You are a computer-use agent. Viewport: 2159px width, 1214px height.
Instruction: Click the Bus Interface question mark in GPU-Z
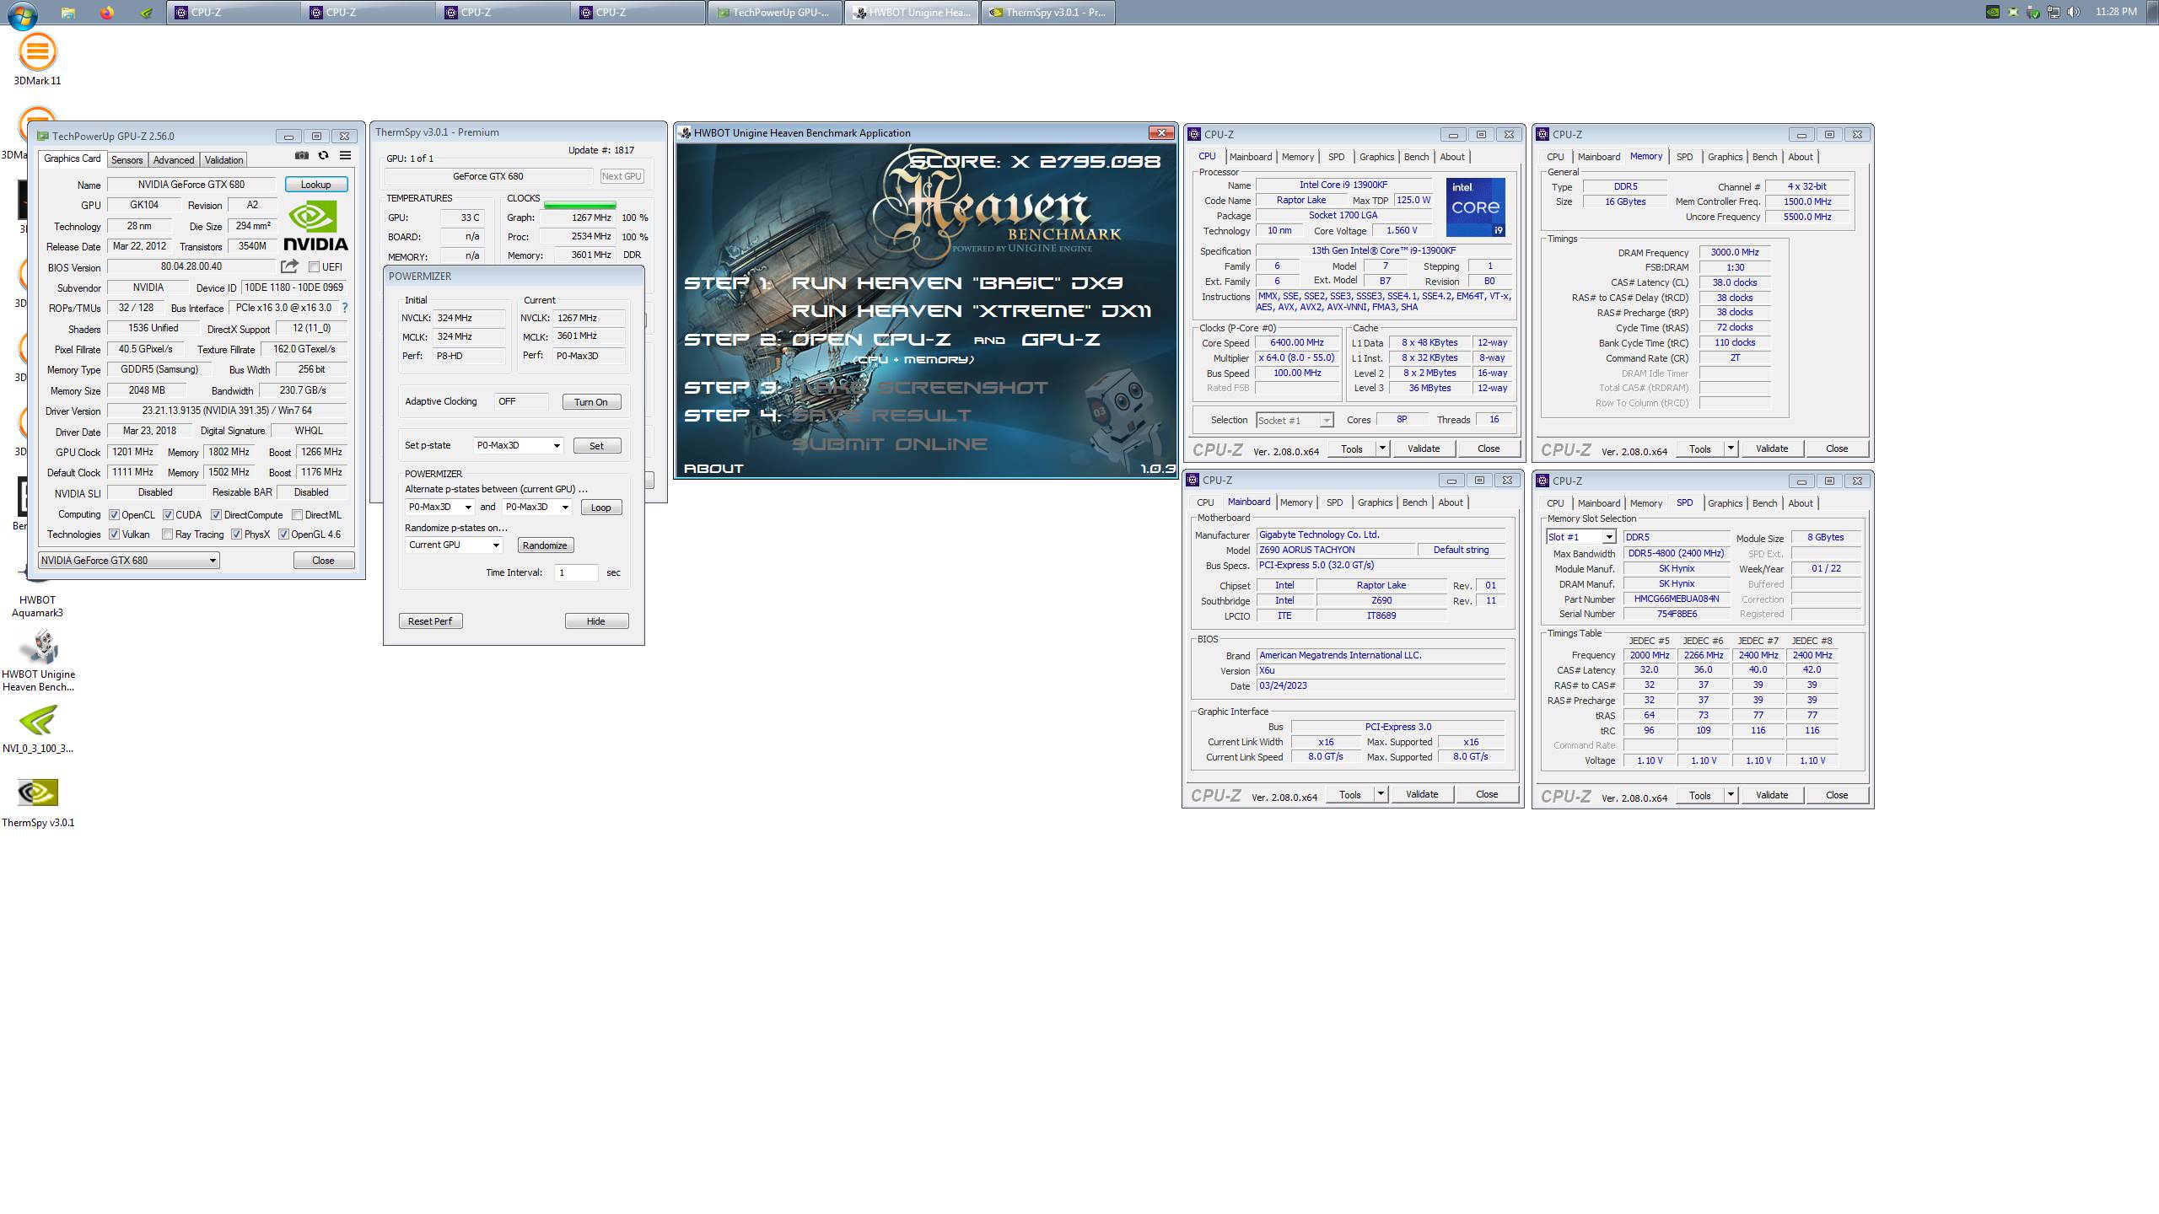[x=344, y=308]
